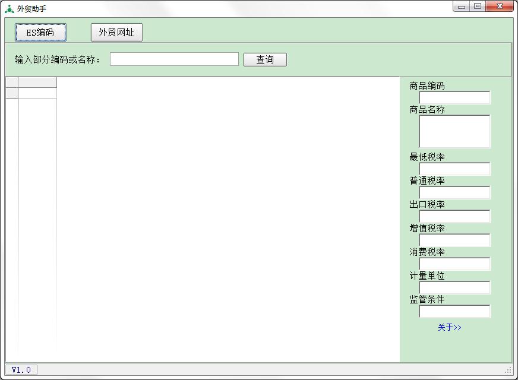Open the HS编码 tab button
The width and height of the screenshot is (518, 380).
40,32
